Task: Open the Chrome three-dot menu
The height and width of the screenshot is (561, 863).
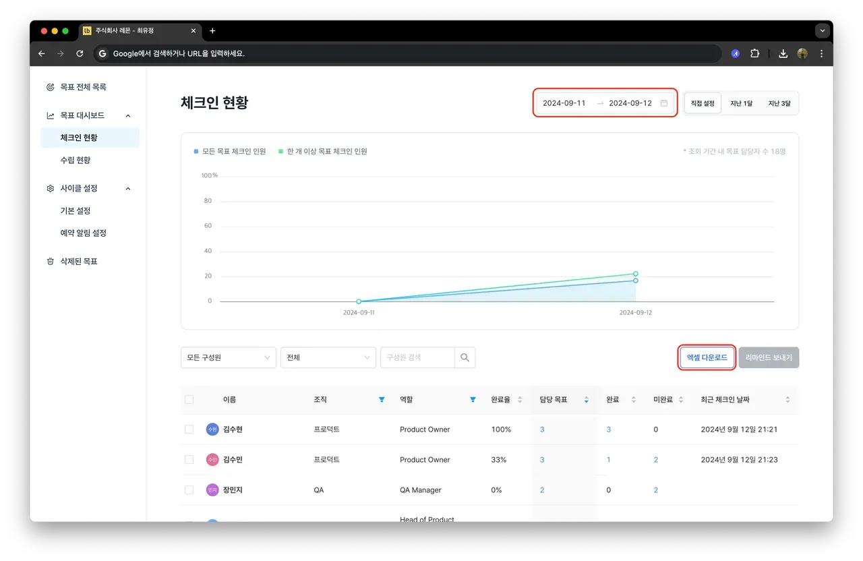Action: 821,54
